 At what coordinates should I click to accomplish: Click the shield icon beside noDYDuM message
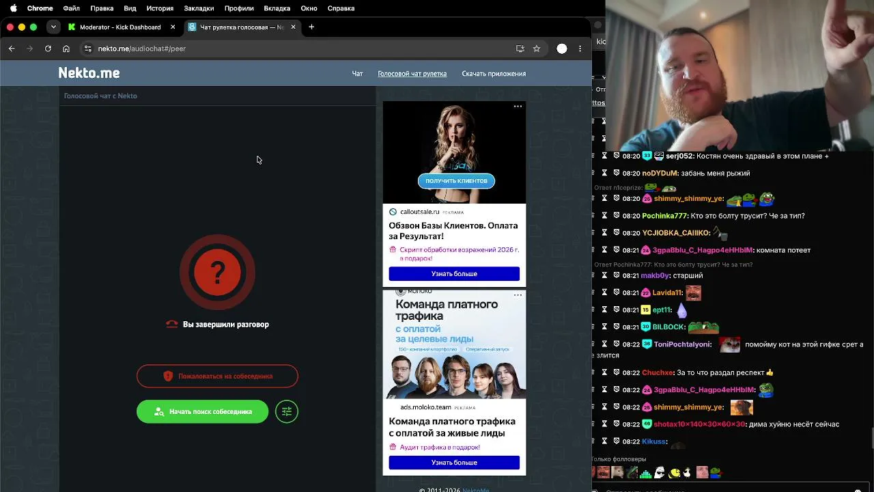[617, 174]
